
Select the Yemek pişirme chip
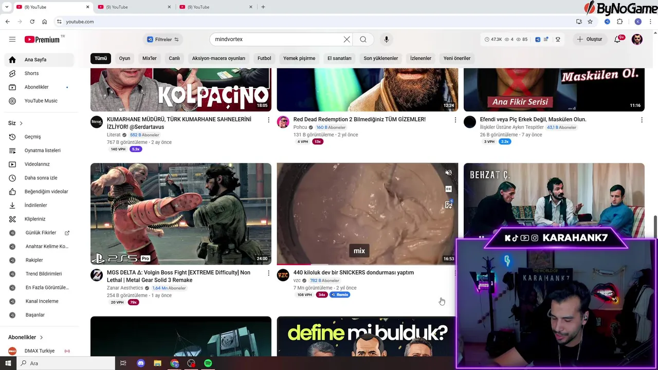coord(299,58)
